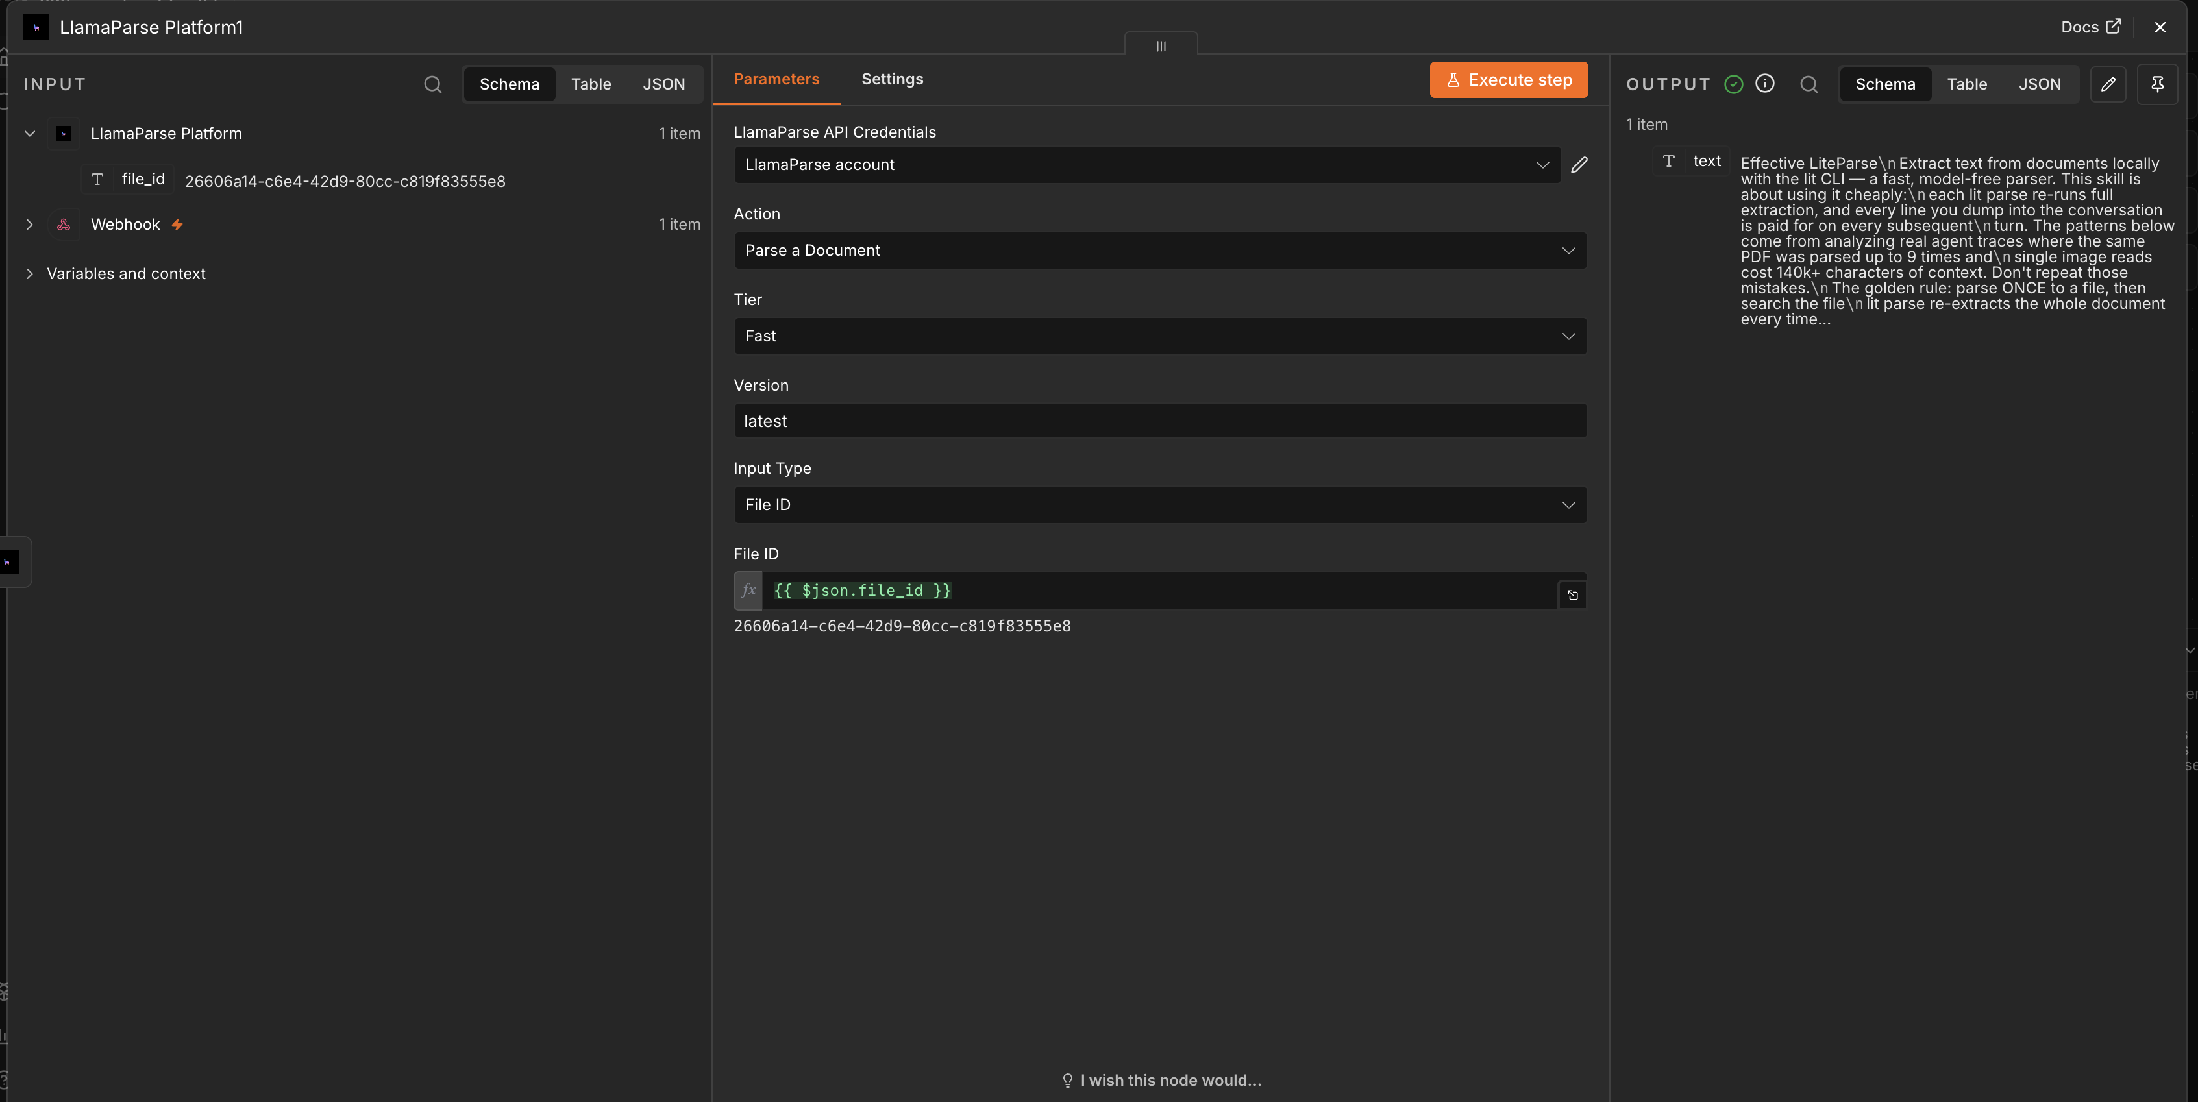Switch output view to JSON

[2040, 84]
